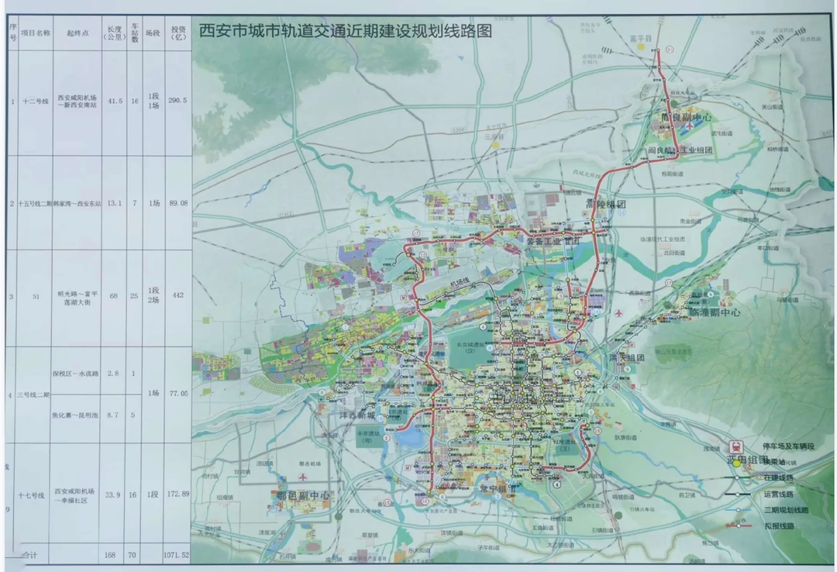Image resolution: width=837 pixels, height=572 pixels.
Task: Click the length value 68
Action: [114, 296]
